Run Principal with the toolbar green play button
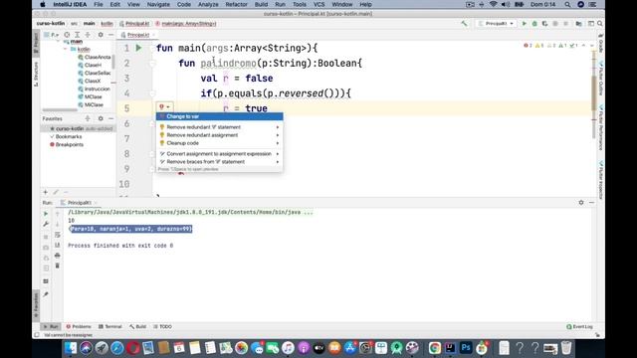Image resolution: width=637 pixels, height=358 pixels. [x=525, y=24]
